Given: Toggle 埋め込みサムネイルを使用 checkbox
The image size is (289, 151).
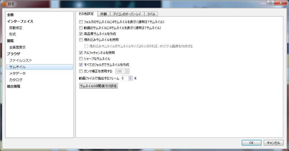Looking at the screenshot, I should 81,40.
